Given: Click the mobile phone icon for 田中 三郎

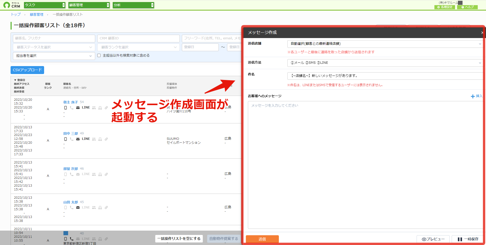Looking at the screenshot, I should 66,139.
